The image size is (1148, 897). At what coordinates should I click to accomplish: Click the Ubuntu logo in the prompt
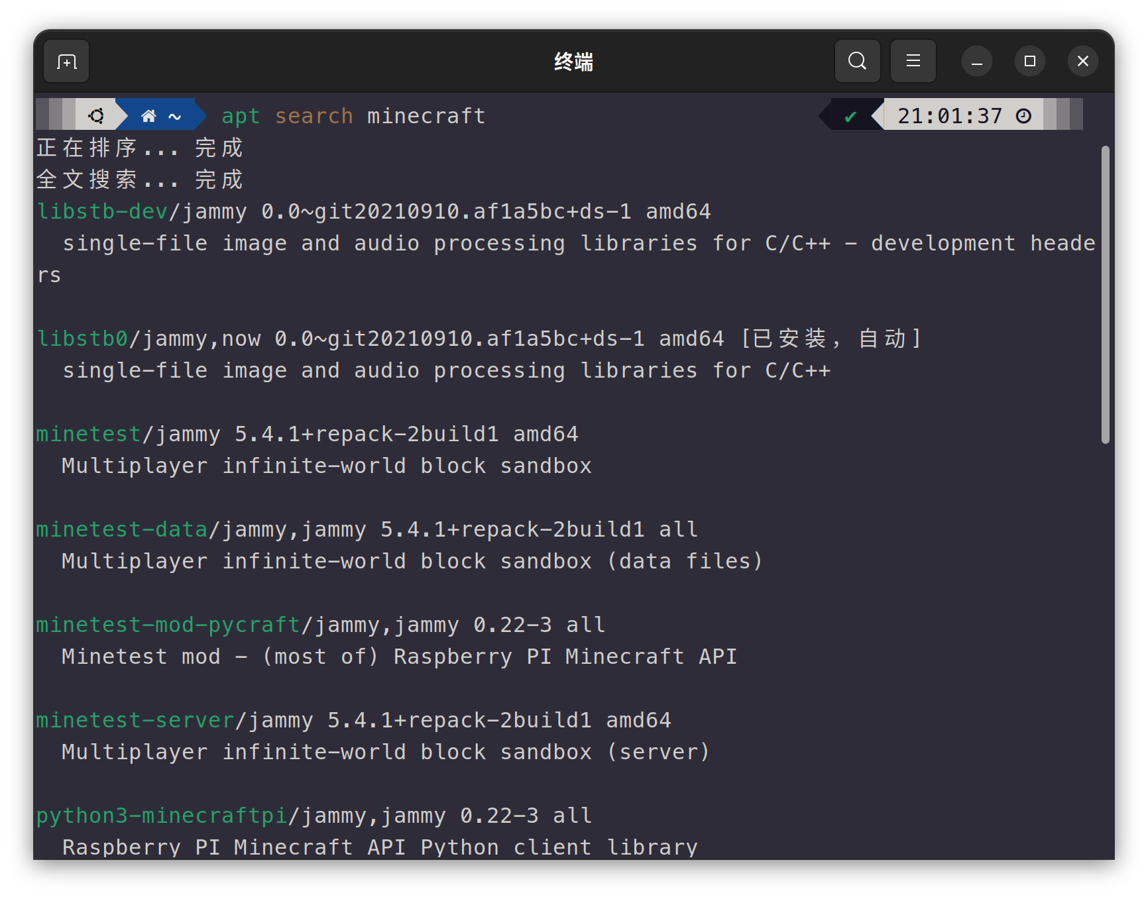(x=96, y=116)
